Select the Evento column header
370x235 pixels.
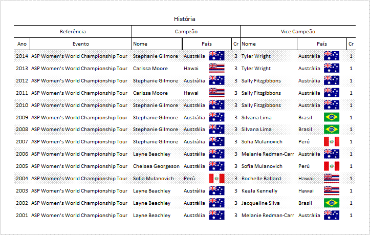point(81,44)
